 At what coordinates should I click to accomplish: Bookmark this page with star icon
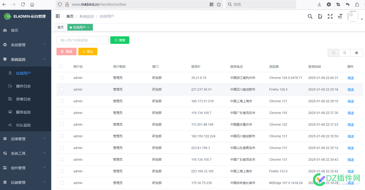(x=219, y=4)
